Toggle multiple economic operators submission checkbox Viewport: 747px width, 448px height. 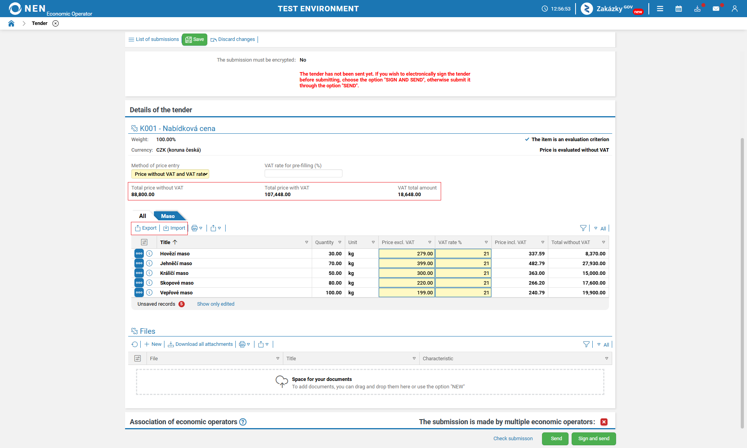(x=604, y=422)
